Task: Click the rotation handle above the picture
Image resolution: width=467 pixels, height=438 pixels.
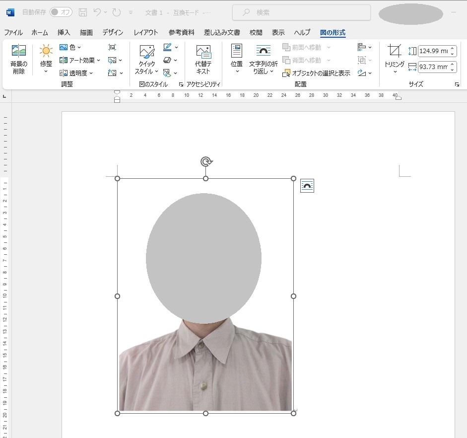Action: (x=206, y=161)
